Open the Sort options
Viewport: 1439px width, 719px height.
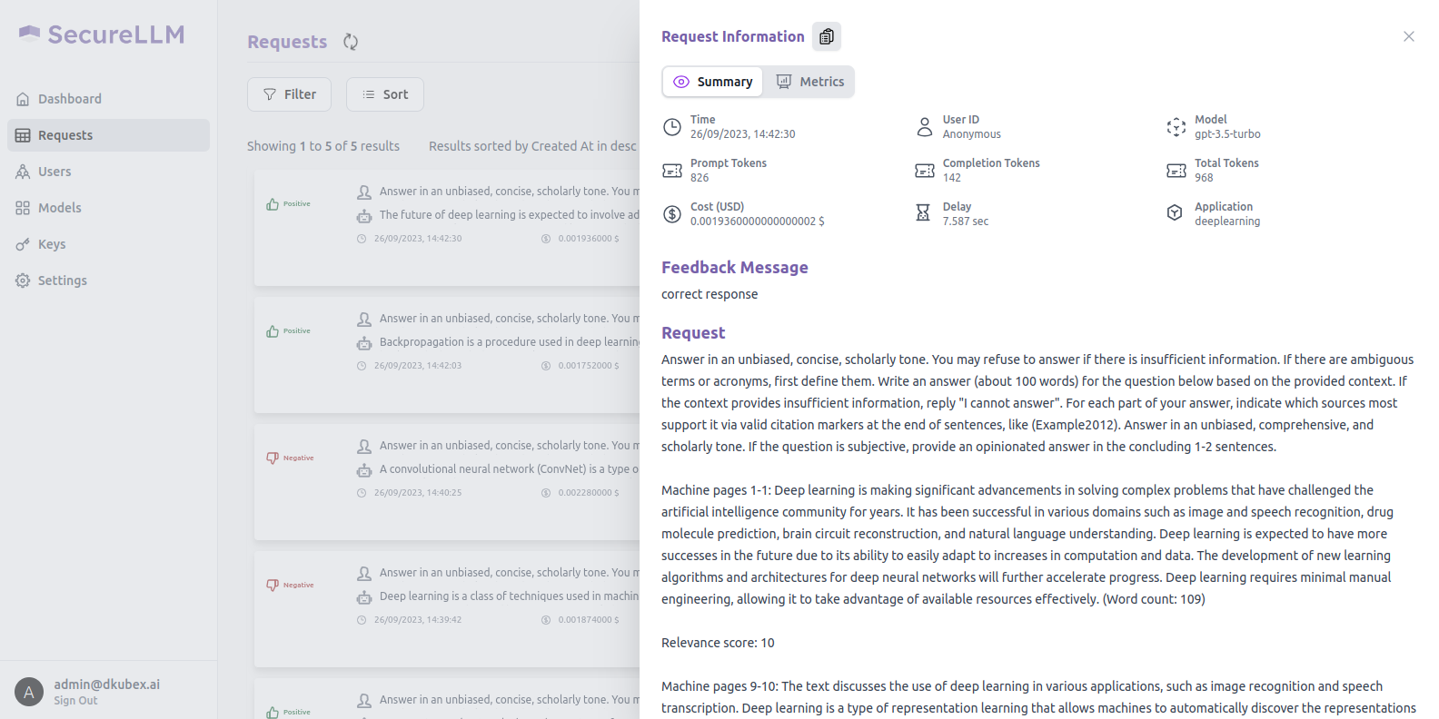[385, 94]
